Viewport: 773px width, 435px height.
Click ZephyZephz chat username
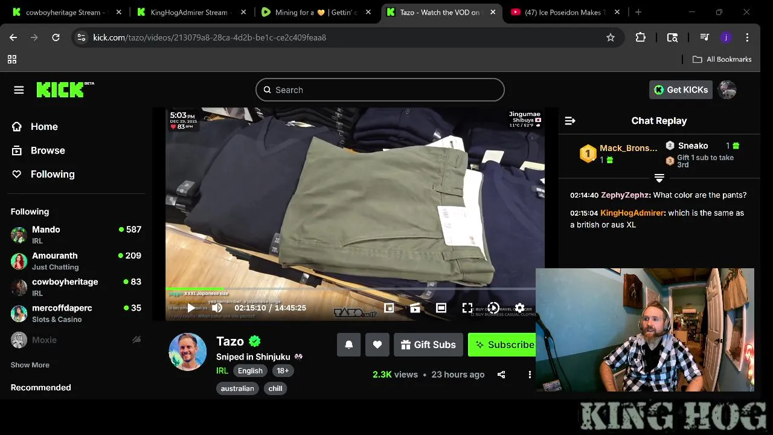(626, 195)
